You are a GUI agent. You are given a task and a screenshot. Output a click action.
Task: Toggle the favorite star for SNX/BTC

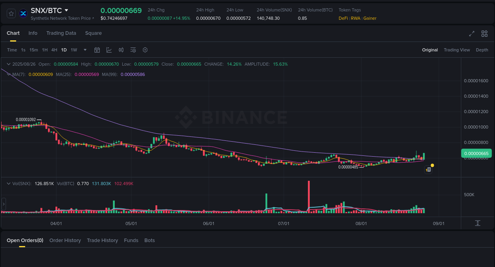11,13
